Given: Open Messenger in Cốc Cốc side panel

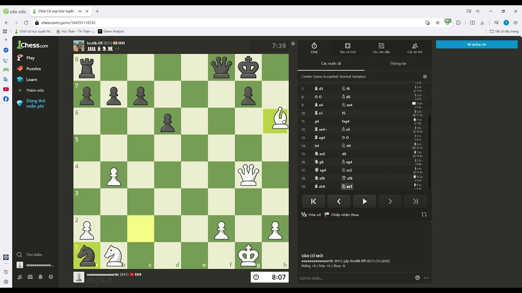Looking at the screenshot, I should (6, 50).
